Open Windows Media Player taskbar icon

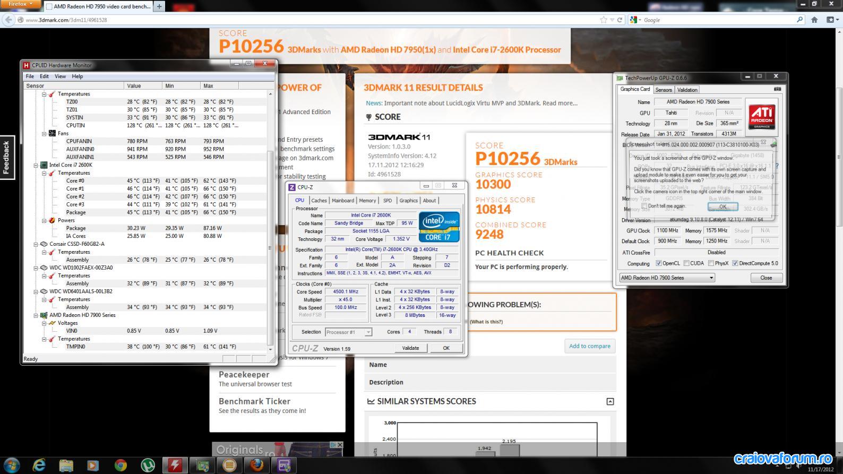[x=93, y=466]
